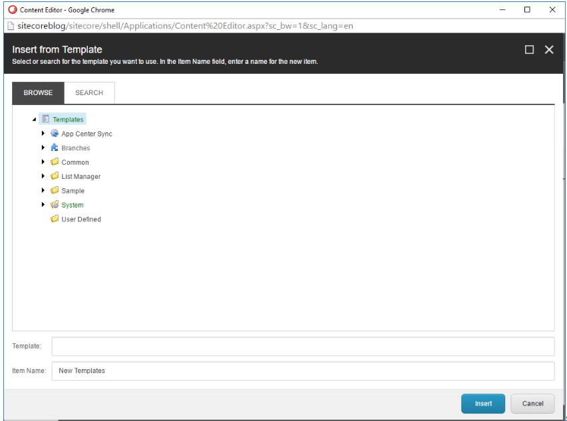The width and height of the screenshot is (567, 421).
Task: Expand the Branches node
Action: click(x=43, y=148)
